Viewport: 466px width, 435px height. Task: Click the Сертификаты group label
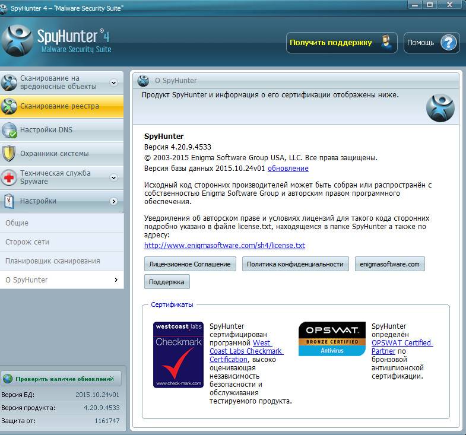coord(172,304)
